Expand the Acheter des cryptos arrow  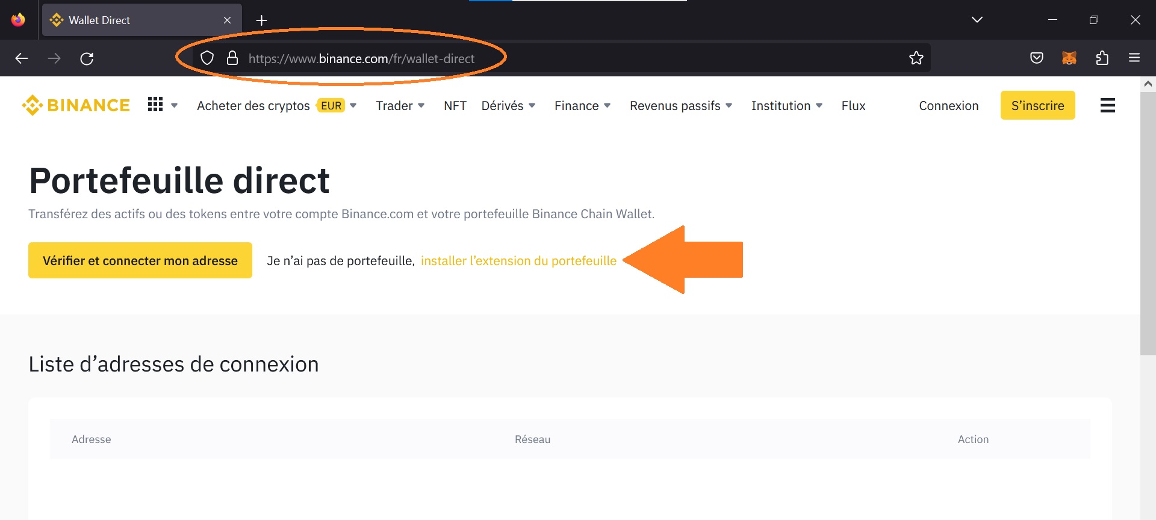tap(353, 106)
